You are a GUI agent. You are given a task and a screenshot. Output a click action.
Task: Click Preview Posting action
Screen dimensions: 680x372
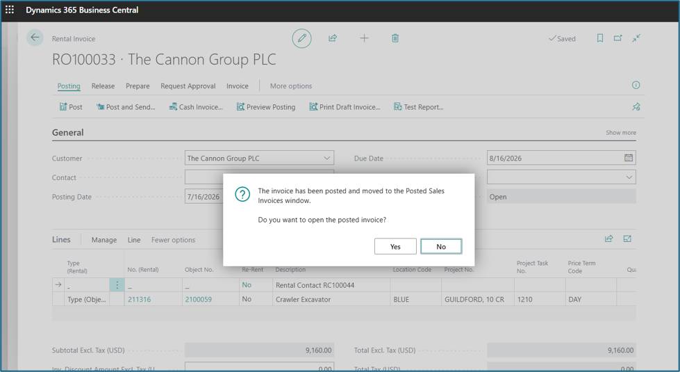[266, 107]
